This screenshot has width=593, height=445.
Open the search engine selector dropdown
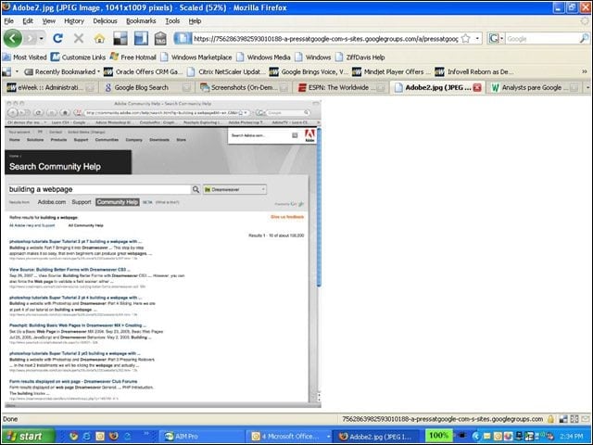(497, 39)
